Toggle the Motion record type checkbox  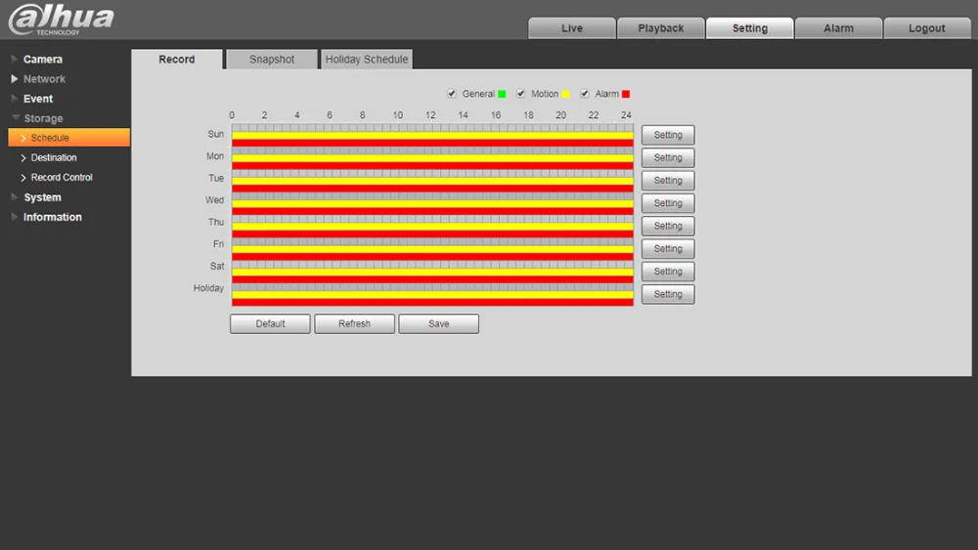pyautogui.click(x=520, y=94)
